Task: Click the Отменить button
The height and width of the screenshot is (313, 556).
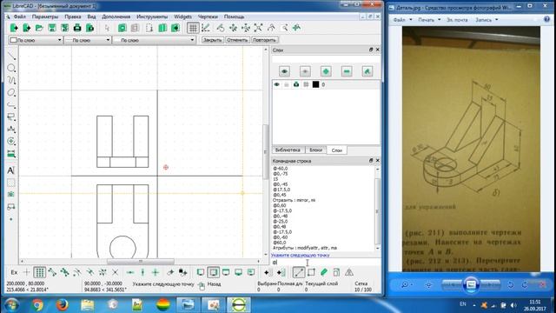Action: click(237, 40)
